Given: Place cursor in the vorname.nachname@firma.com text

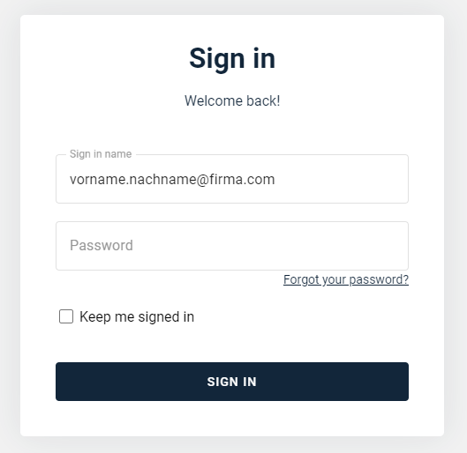Looking at the screenshot, I should (172, 180).
